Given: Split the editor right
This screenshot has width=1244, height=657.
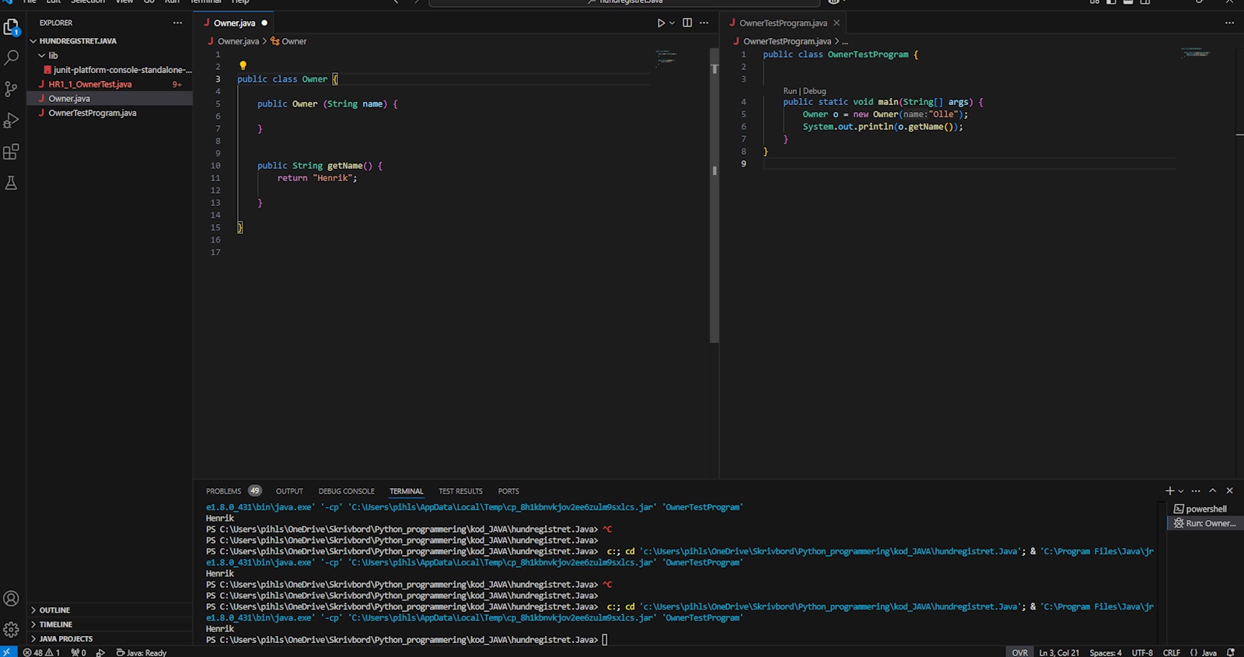Looking at the screenshot, I should (x=687, y=23).
